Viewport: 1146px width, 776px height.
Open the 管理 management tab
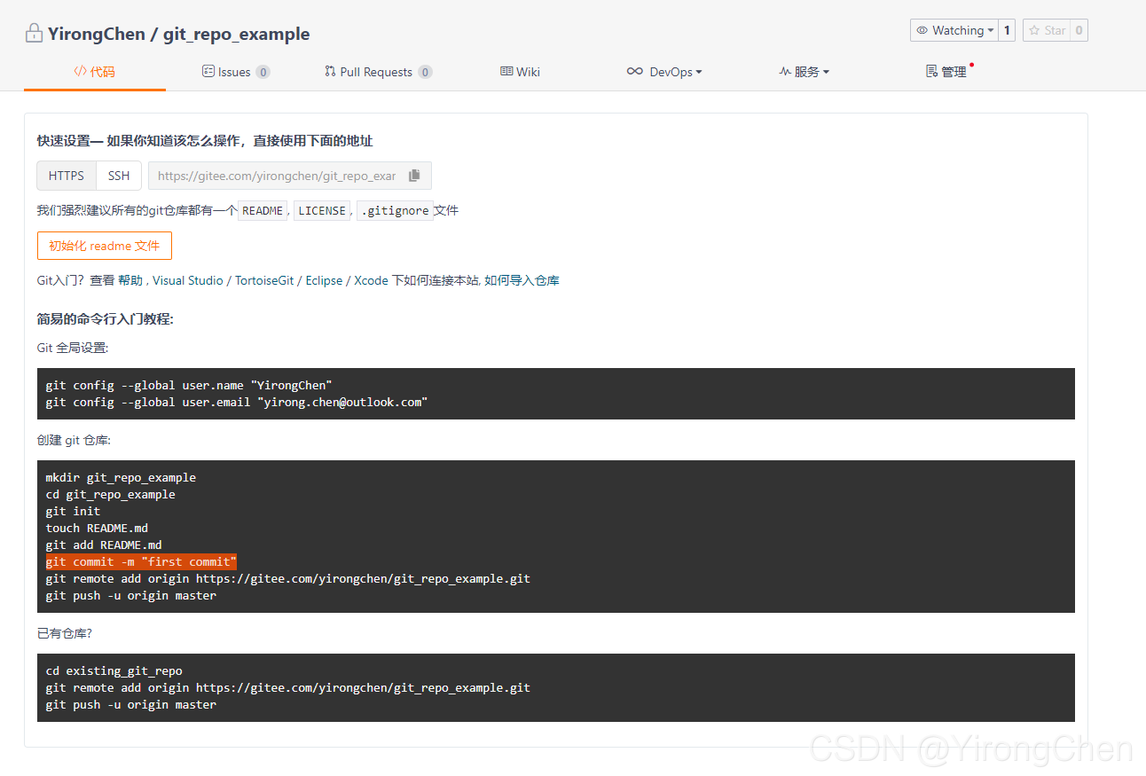946,72
